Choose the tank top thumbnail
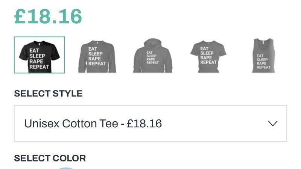301x169 pixels. click(x=263, y=56)
